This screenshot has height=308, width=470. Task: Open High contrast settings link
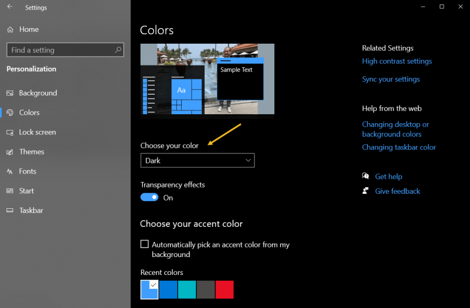click(397, 61)
